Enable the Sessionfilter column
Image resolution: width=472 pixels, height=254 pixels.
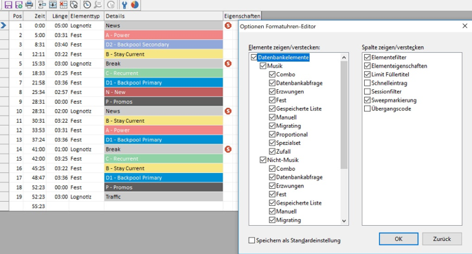coord(368,91)
